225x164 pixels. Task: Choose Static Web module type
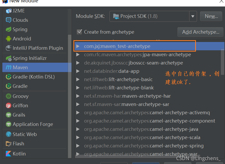(35, 134)
